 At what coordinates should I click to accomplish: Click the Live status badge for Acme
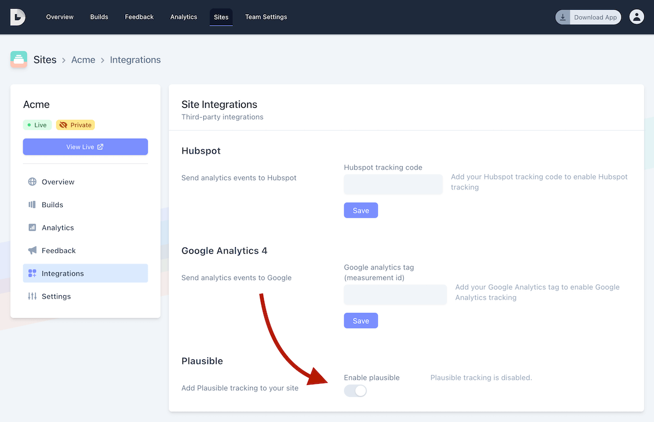coord(37,125)
